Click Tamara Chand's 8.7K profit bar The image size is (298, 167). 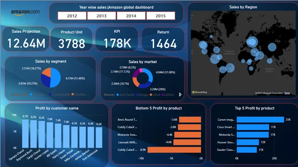(25, 134)
